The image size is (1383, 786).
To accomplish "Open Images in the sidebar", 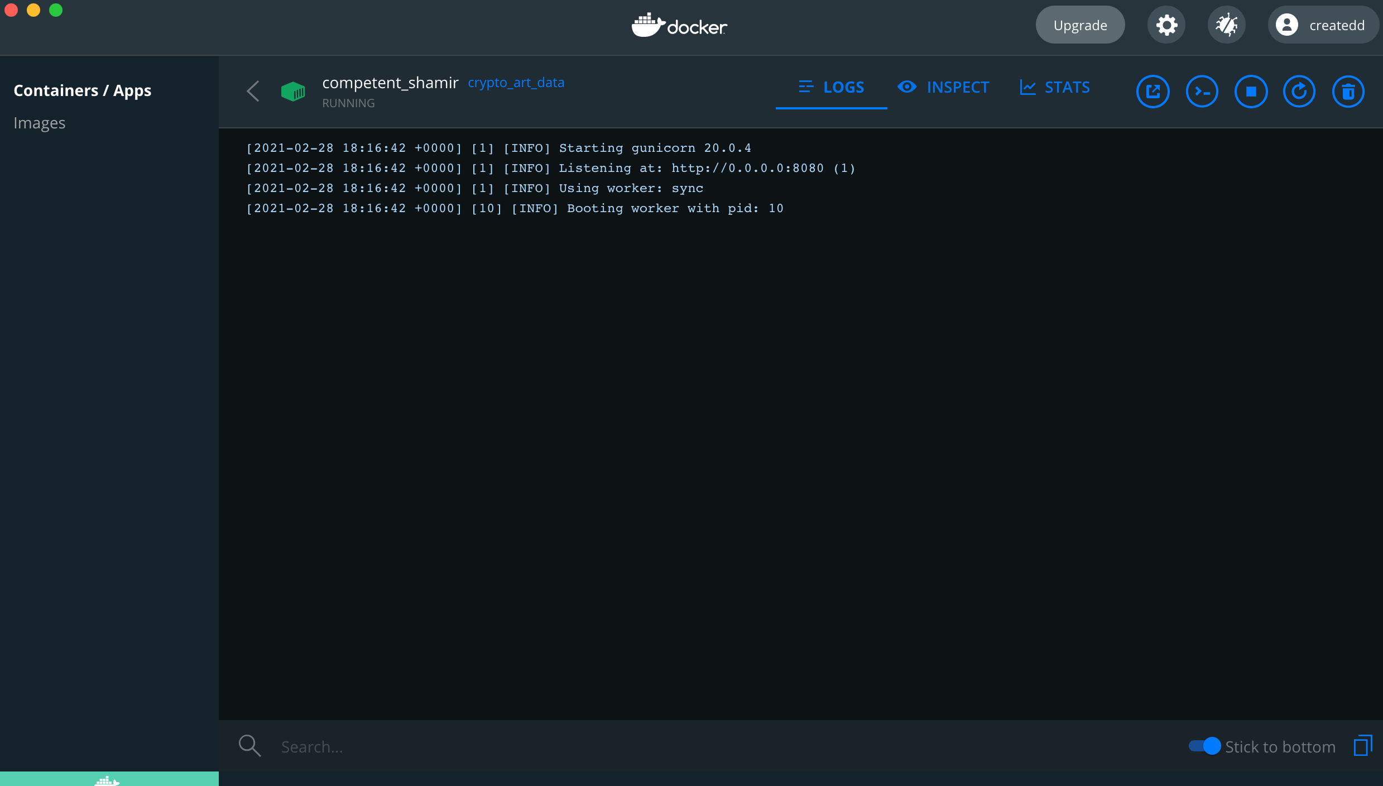I will click(x=40, y=123).
